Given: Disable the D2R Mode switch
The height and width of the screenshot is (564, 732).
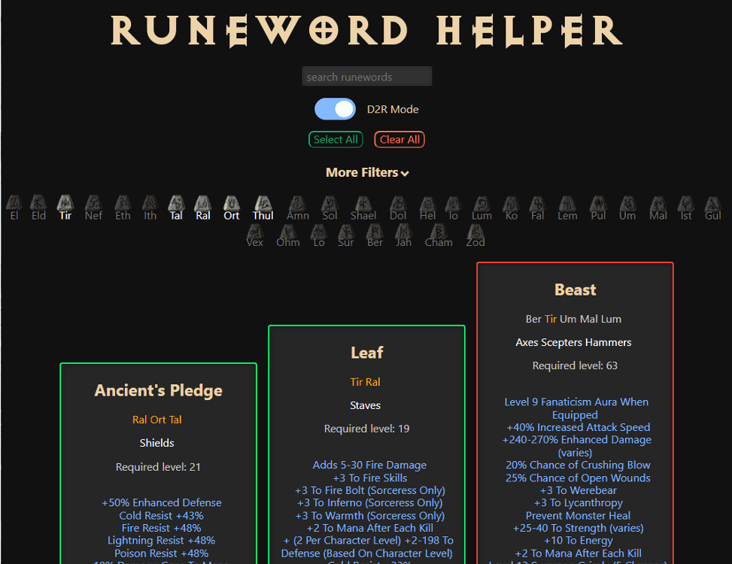Looking at the screenshot, I should (x=335, y=109).
